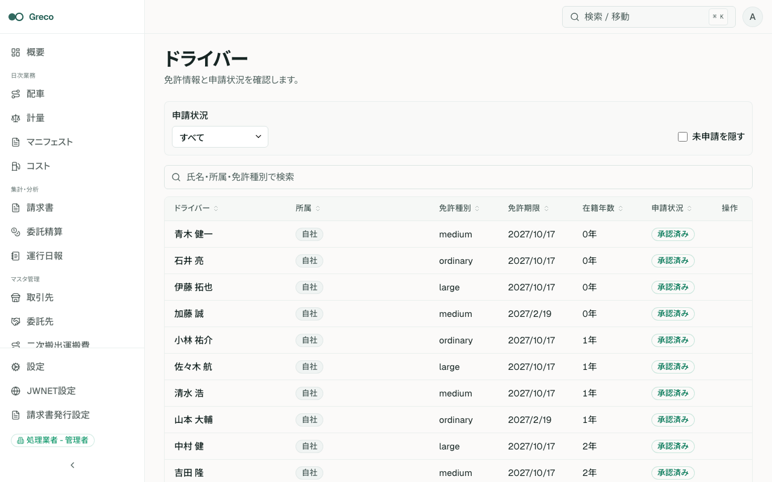Click the 設定 gear icon
The width and height of the screenshot is (772, 482).
coord(16,367)
